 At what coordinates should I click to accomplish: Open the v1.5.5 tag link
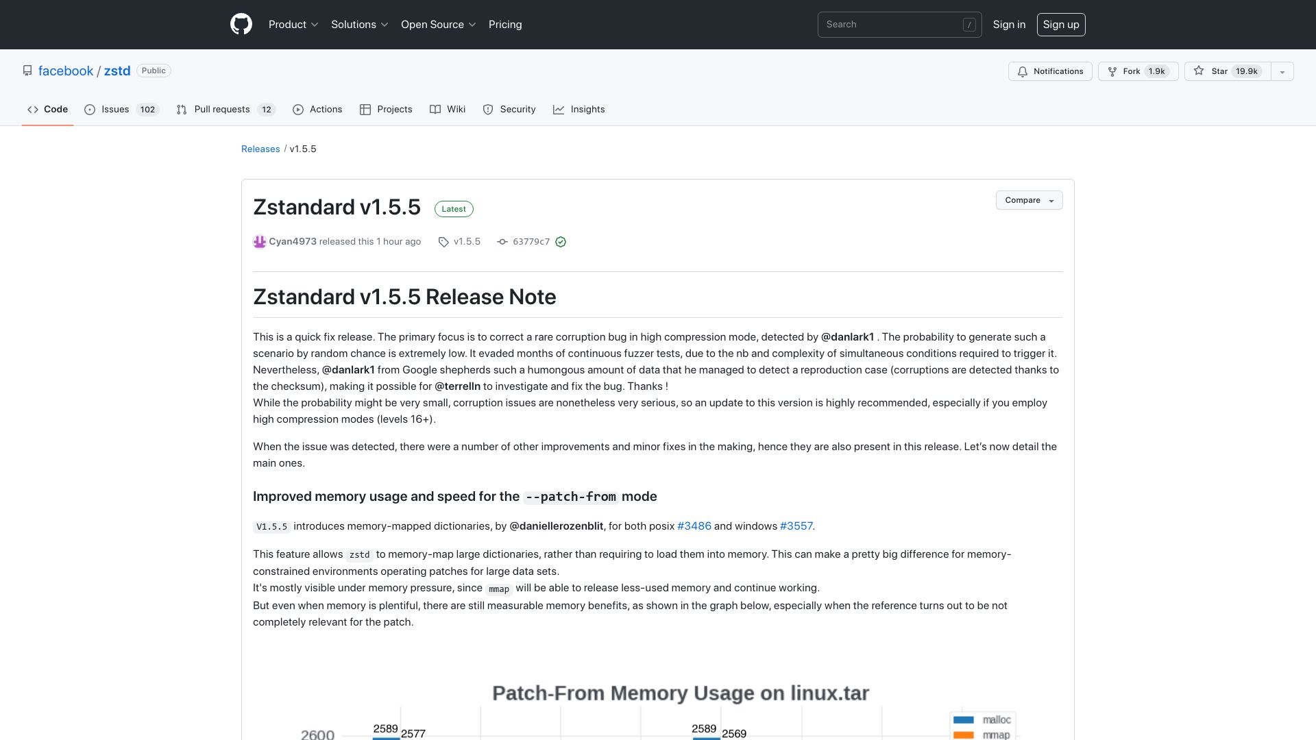coord(467,242)
